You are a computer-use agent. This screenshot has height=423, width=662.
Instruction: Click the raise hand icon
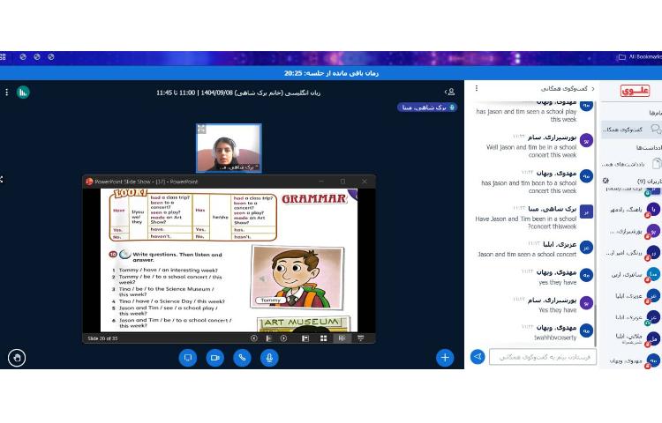(x=16, y=357)
